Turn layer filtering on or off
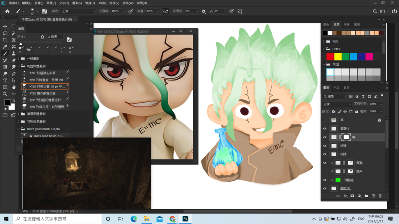 click(382, 96)
